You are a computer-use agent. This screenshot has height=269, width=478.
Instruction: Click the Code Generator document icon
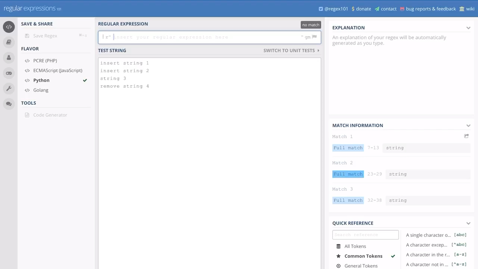pos(27,115)
